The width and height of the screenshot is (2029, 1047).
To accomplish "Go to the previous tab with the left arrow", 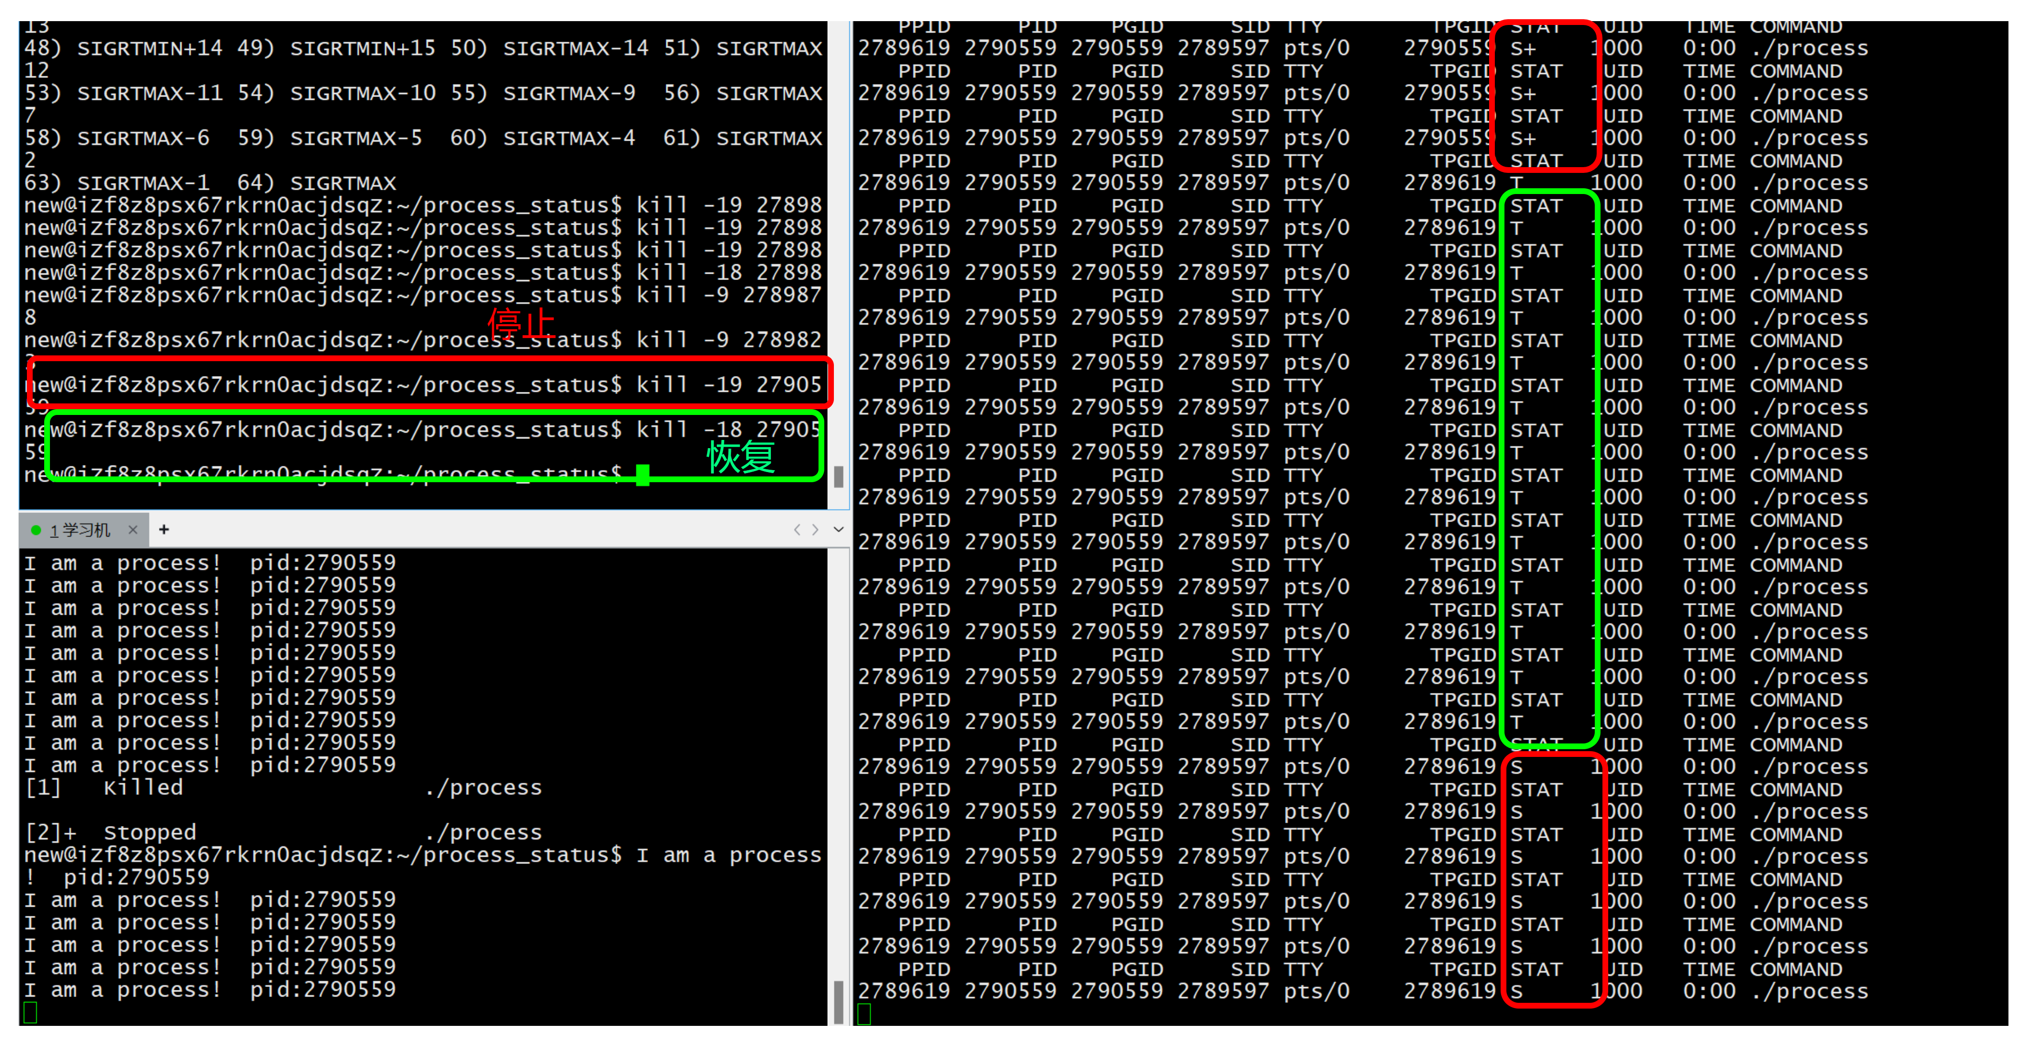I will pyautogui.click(x=797, y=529).
